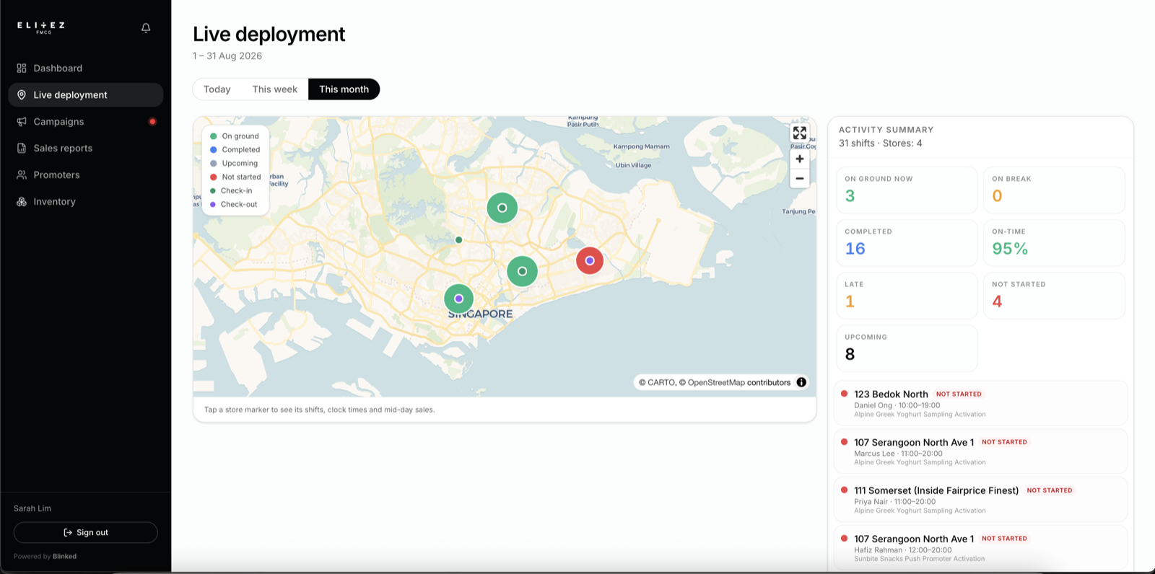Click the On break 0 card
Image resolution: width=1155 pixels, height=574 pixels.
pos(1054,190)
